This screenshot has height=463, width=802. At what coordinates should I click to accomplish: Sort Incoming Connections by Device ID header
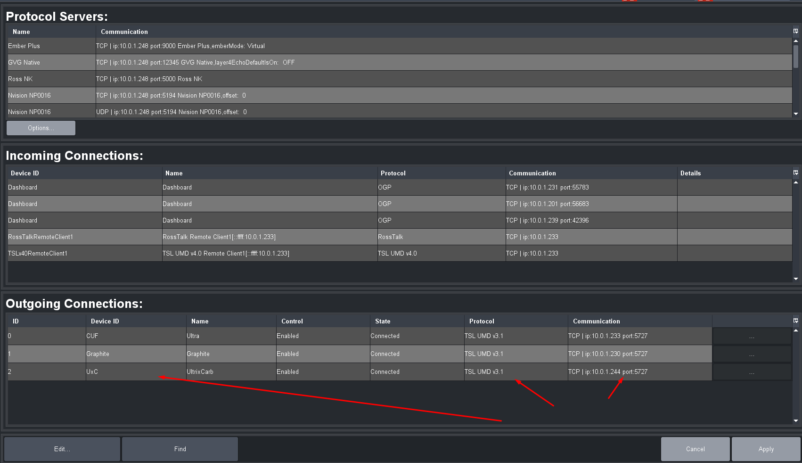pos(25,173)
